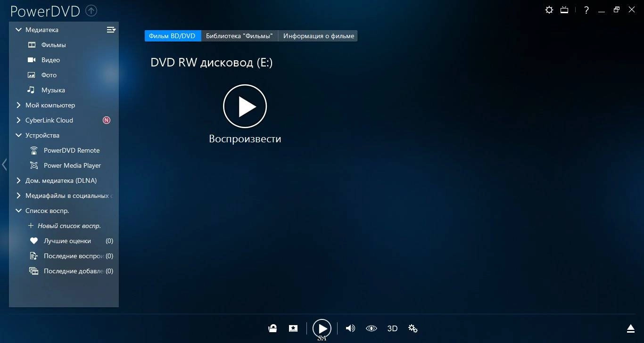Click plus icon for Новый список воспр.
The height and width of the screenshot is (343, 644).
[x=31, y=226]
